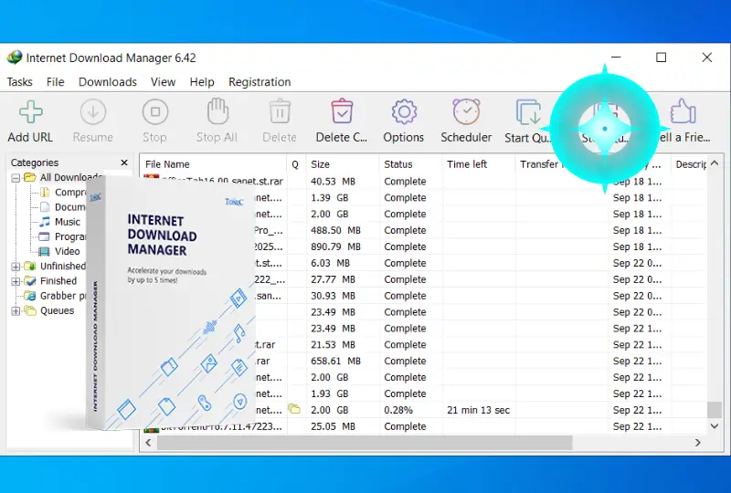Select the Music category icon

click(x=45, y=222)
